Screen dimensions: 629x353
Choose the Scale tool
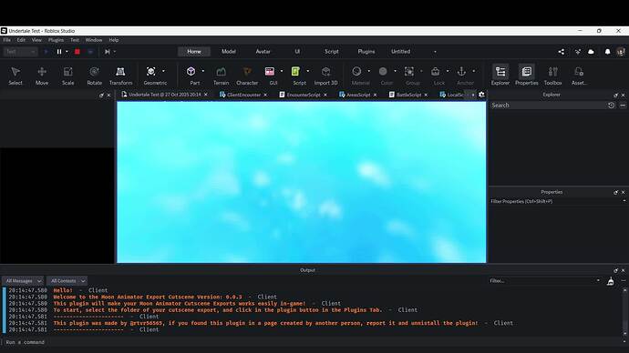pos(67,76)
